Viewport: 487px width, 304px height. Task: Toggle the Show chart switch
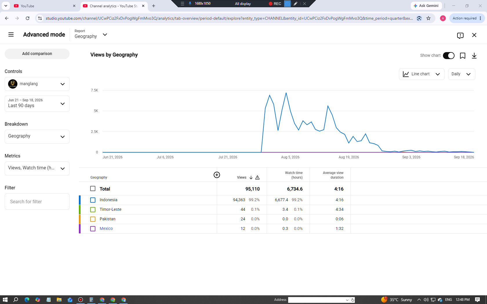coord(449,56)
